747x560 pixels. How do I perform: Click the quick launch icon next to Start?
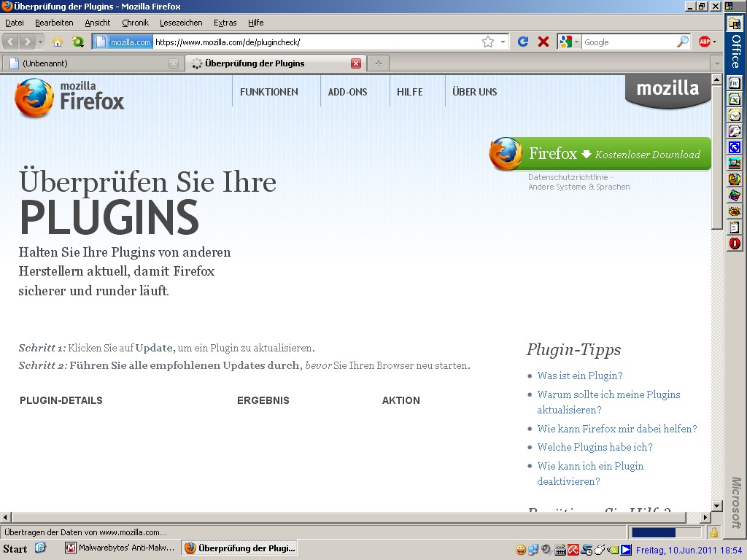(x=41, y=548)
